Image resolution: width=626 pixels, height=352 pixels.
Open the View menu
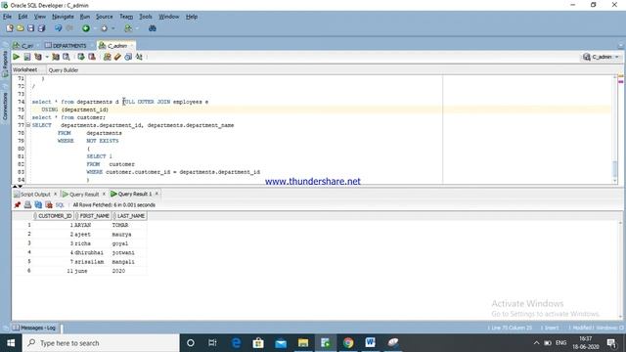pyautogui.click(x=39, y=17)
